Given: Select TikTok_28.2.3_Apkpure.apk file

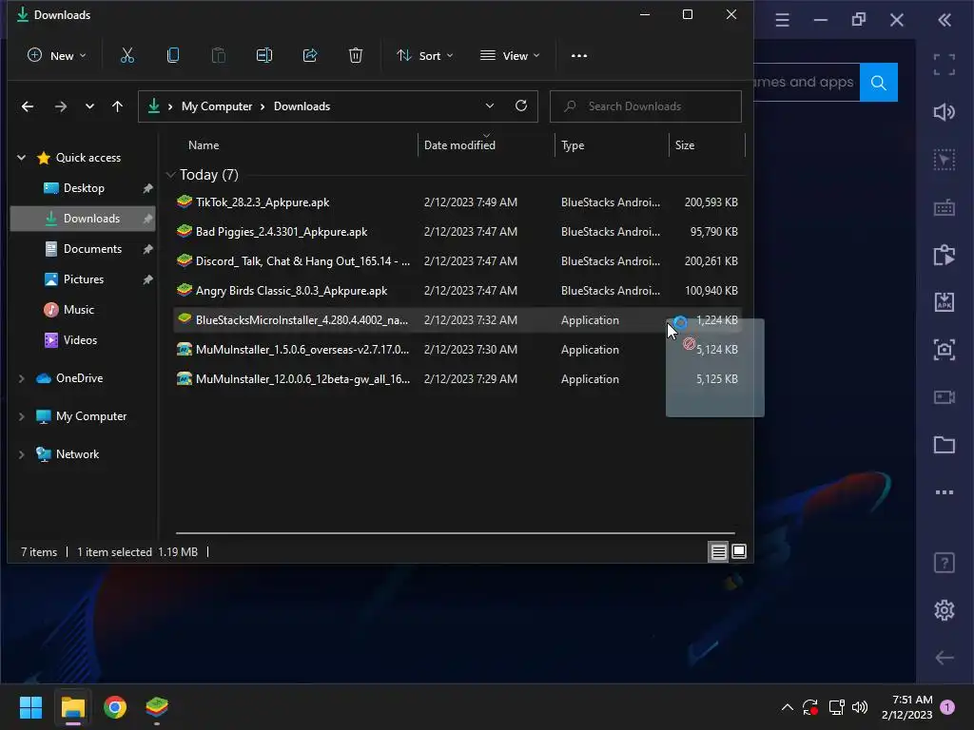Looking at the screenshot, I should pos(458,202).
